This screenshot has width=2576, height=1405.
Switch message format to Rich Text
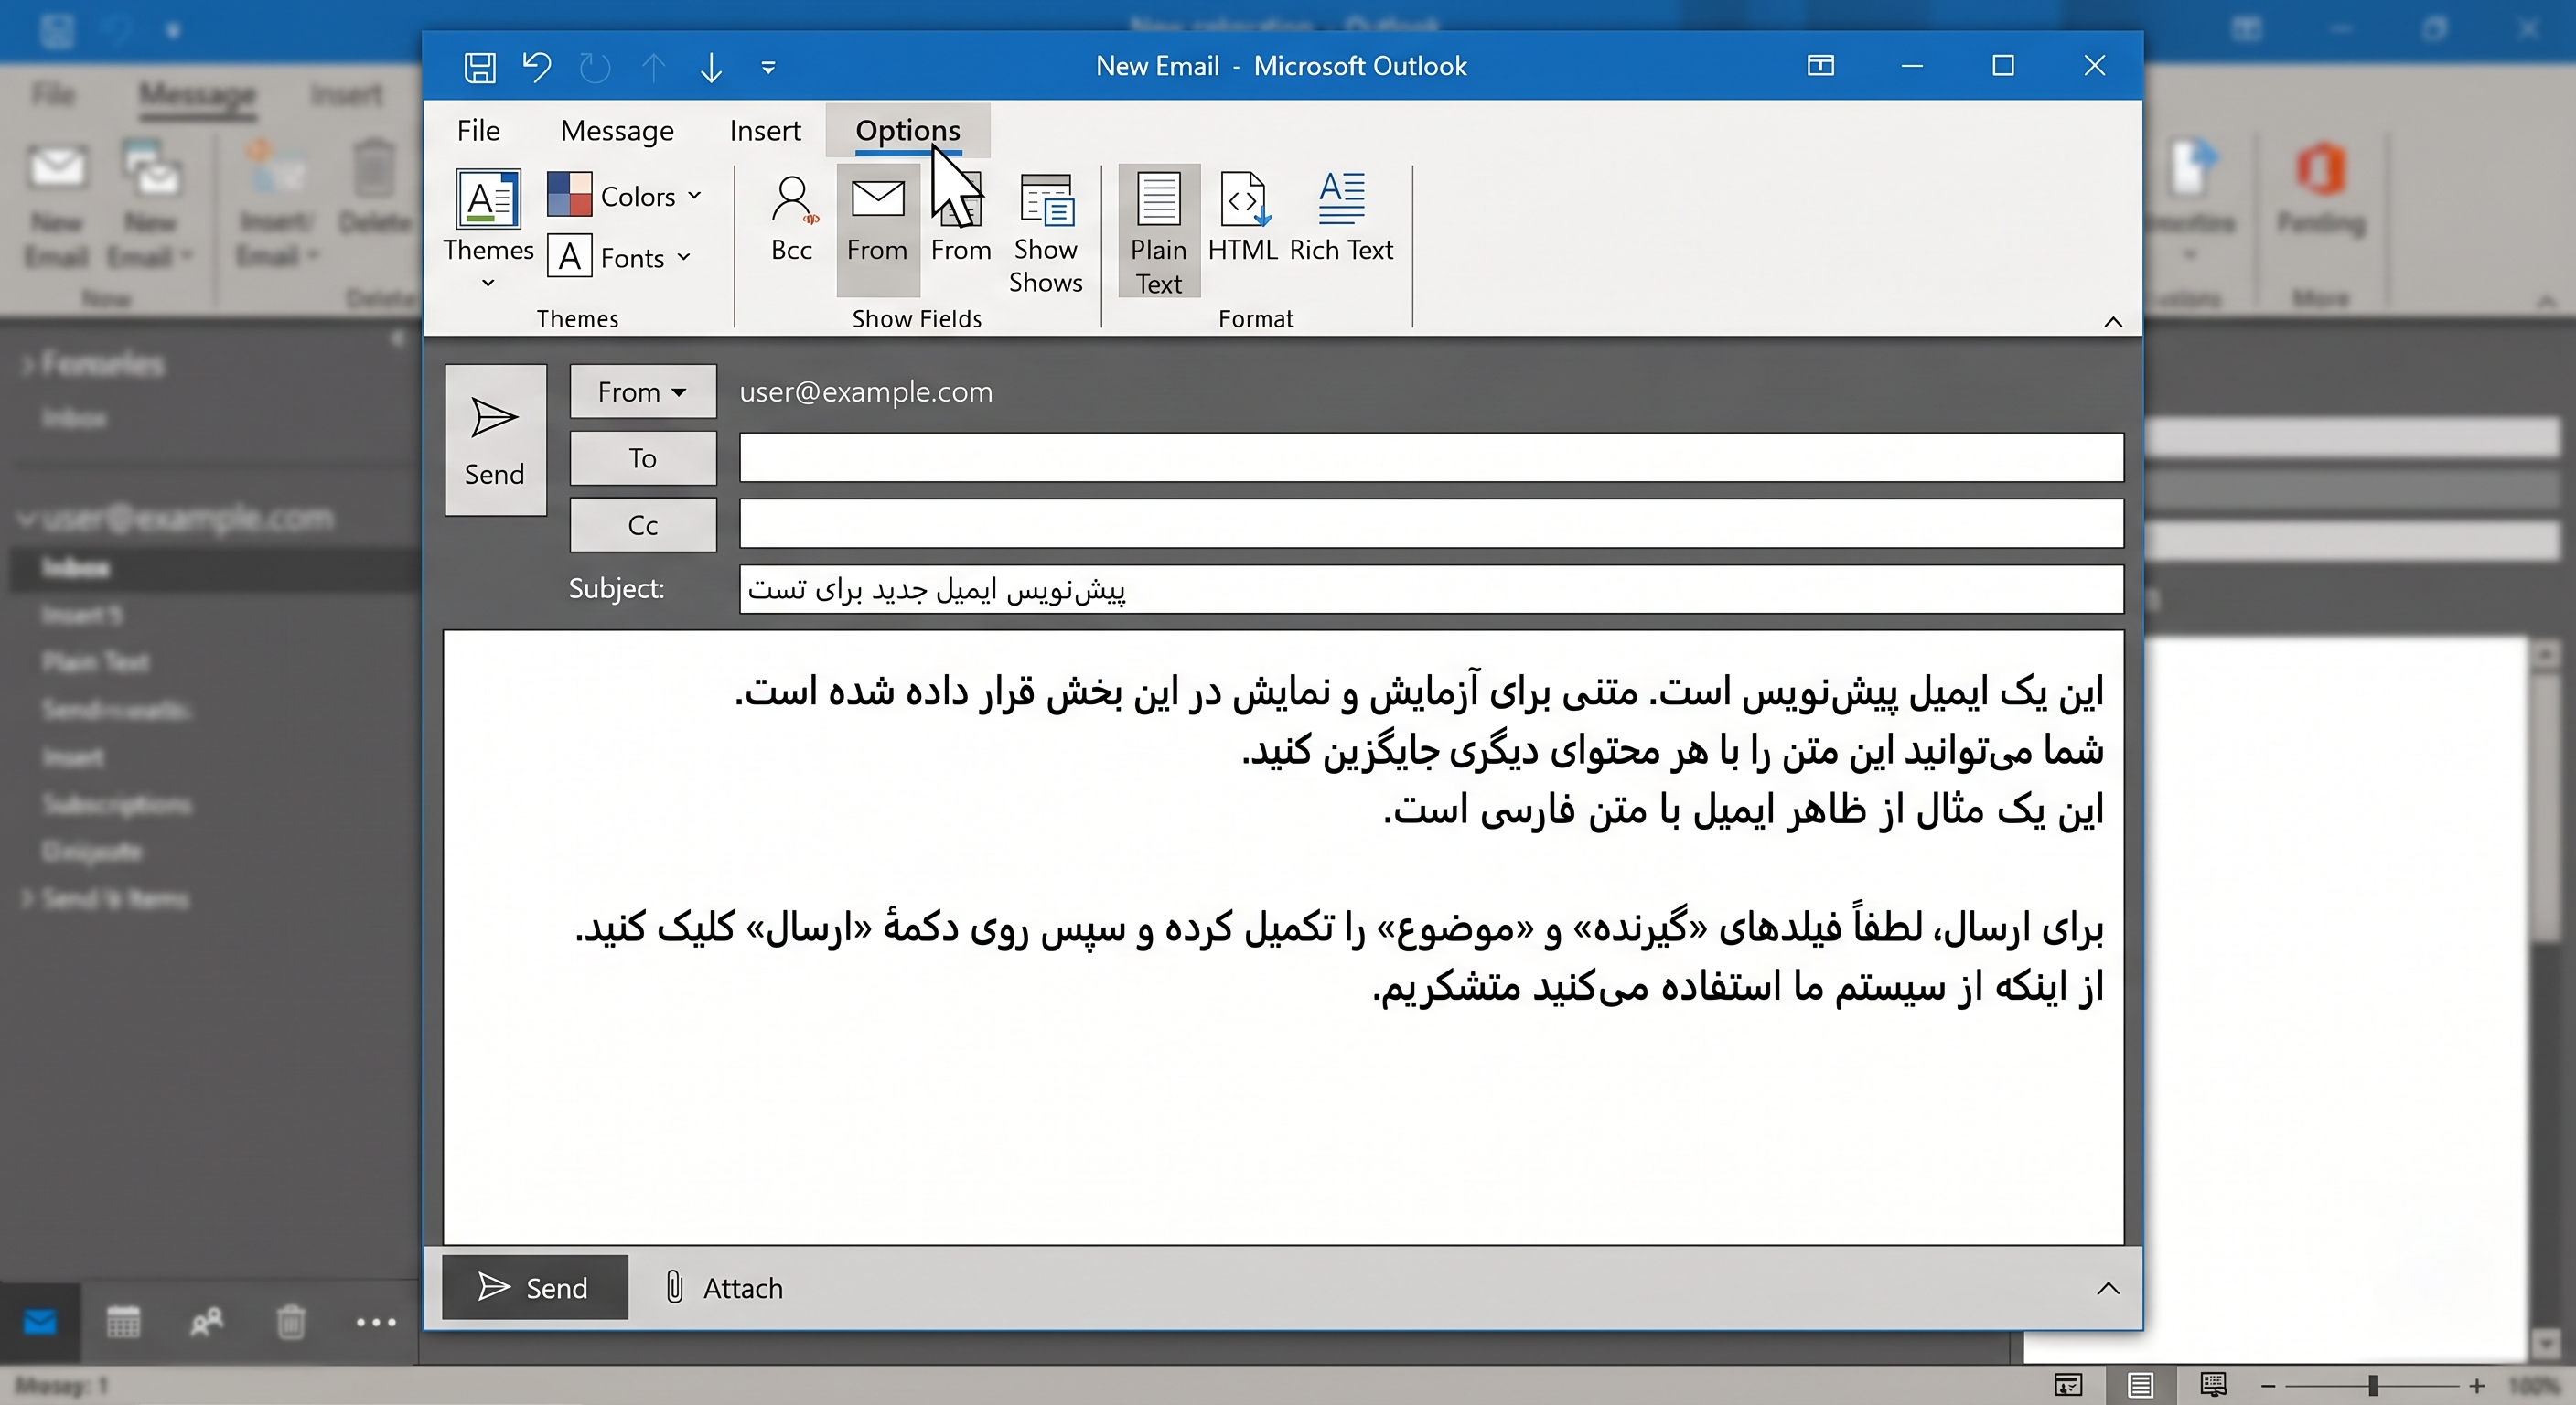point(1341,219)
